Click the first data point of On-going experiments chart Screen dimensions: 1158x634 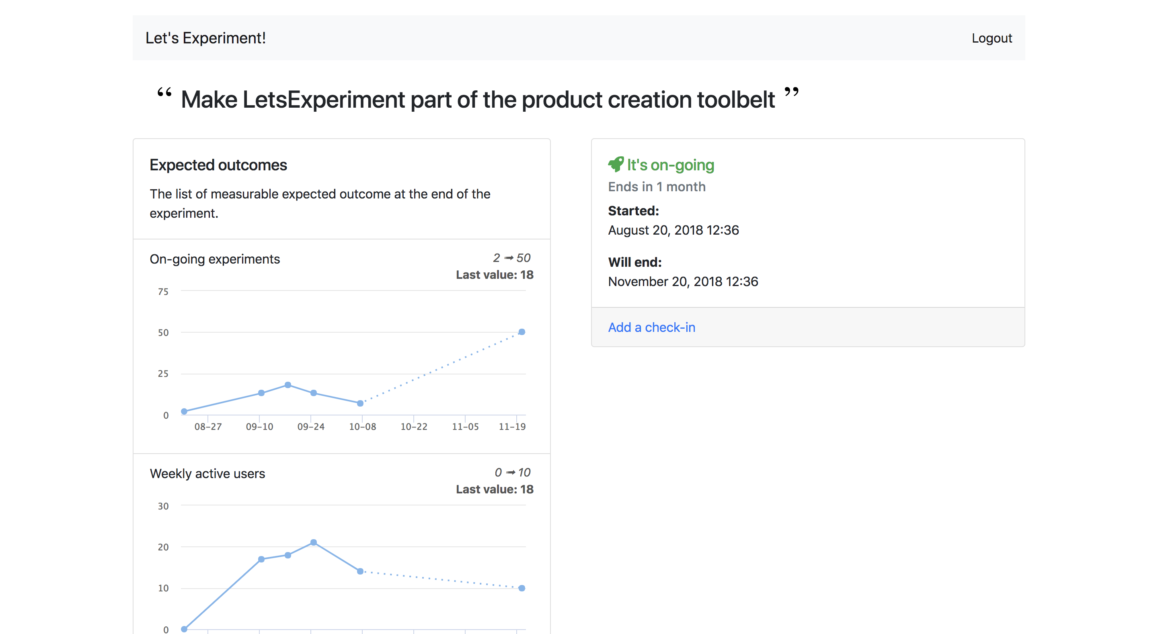[x=184, y=411]
